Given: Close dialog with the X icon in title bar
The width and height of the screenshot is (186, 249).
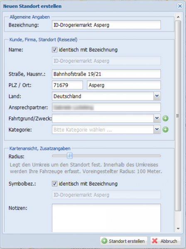Looking at the screenshot, I should tap(180, 6).
